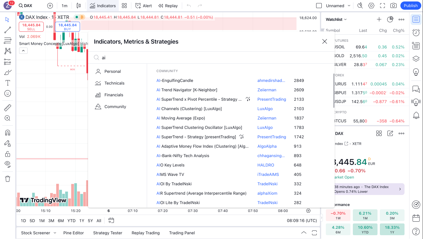Switch to the Strategy Tester tab

point(107,233)
